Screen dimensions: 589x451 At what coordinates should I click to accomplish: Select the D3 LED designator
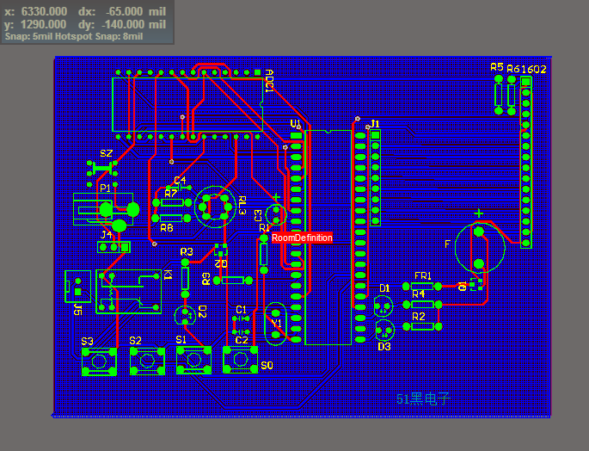tap(384, 347)
